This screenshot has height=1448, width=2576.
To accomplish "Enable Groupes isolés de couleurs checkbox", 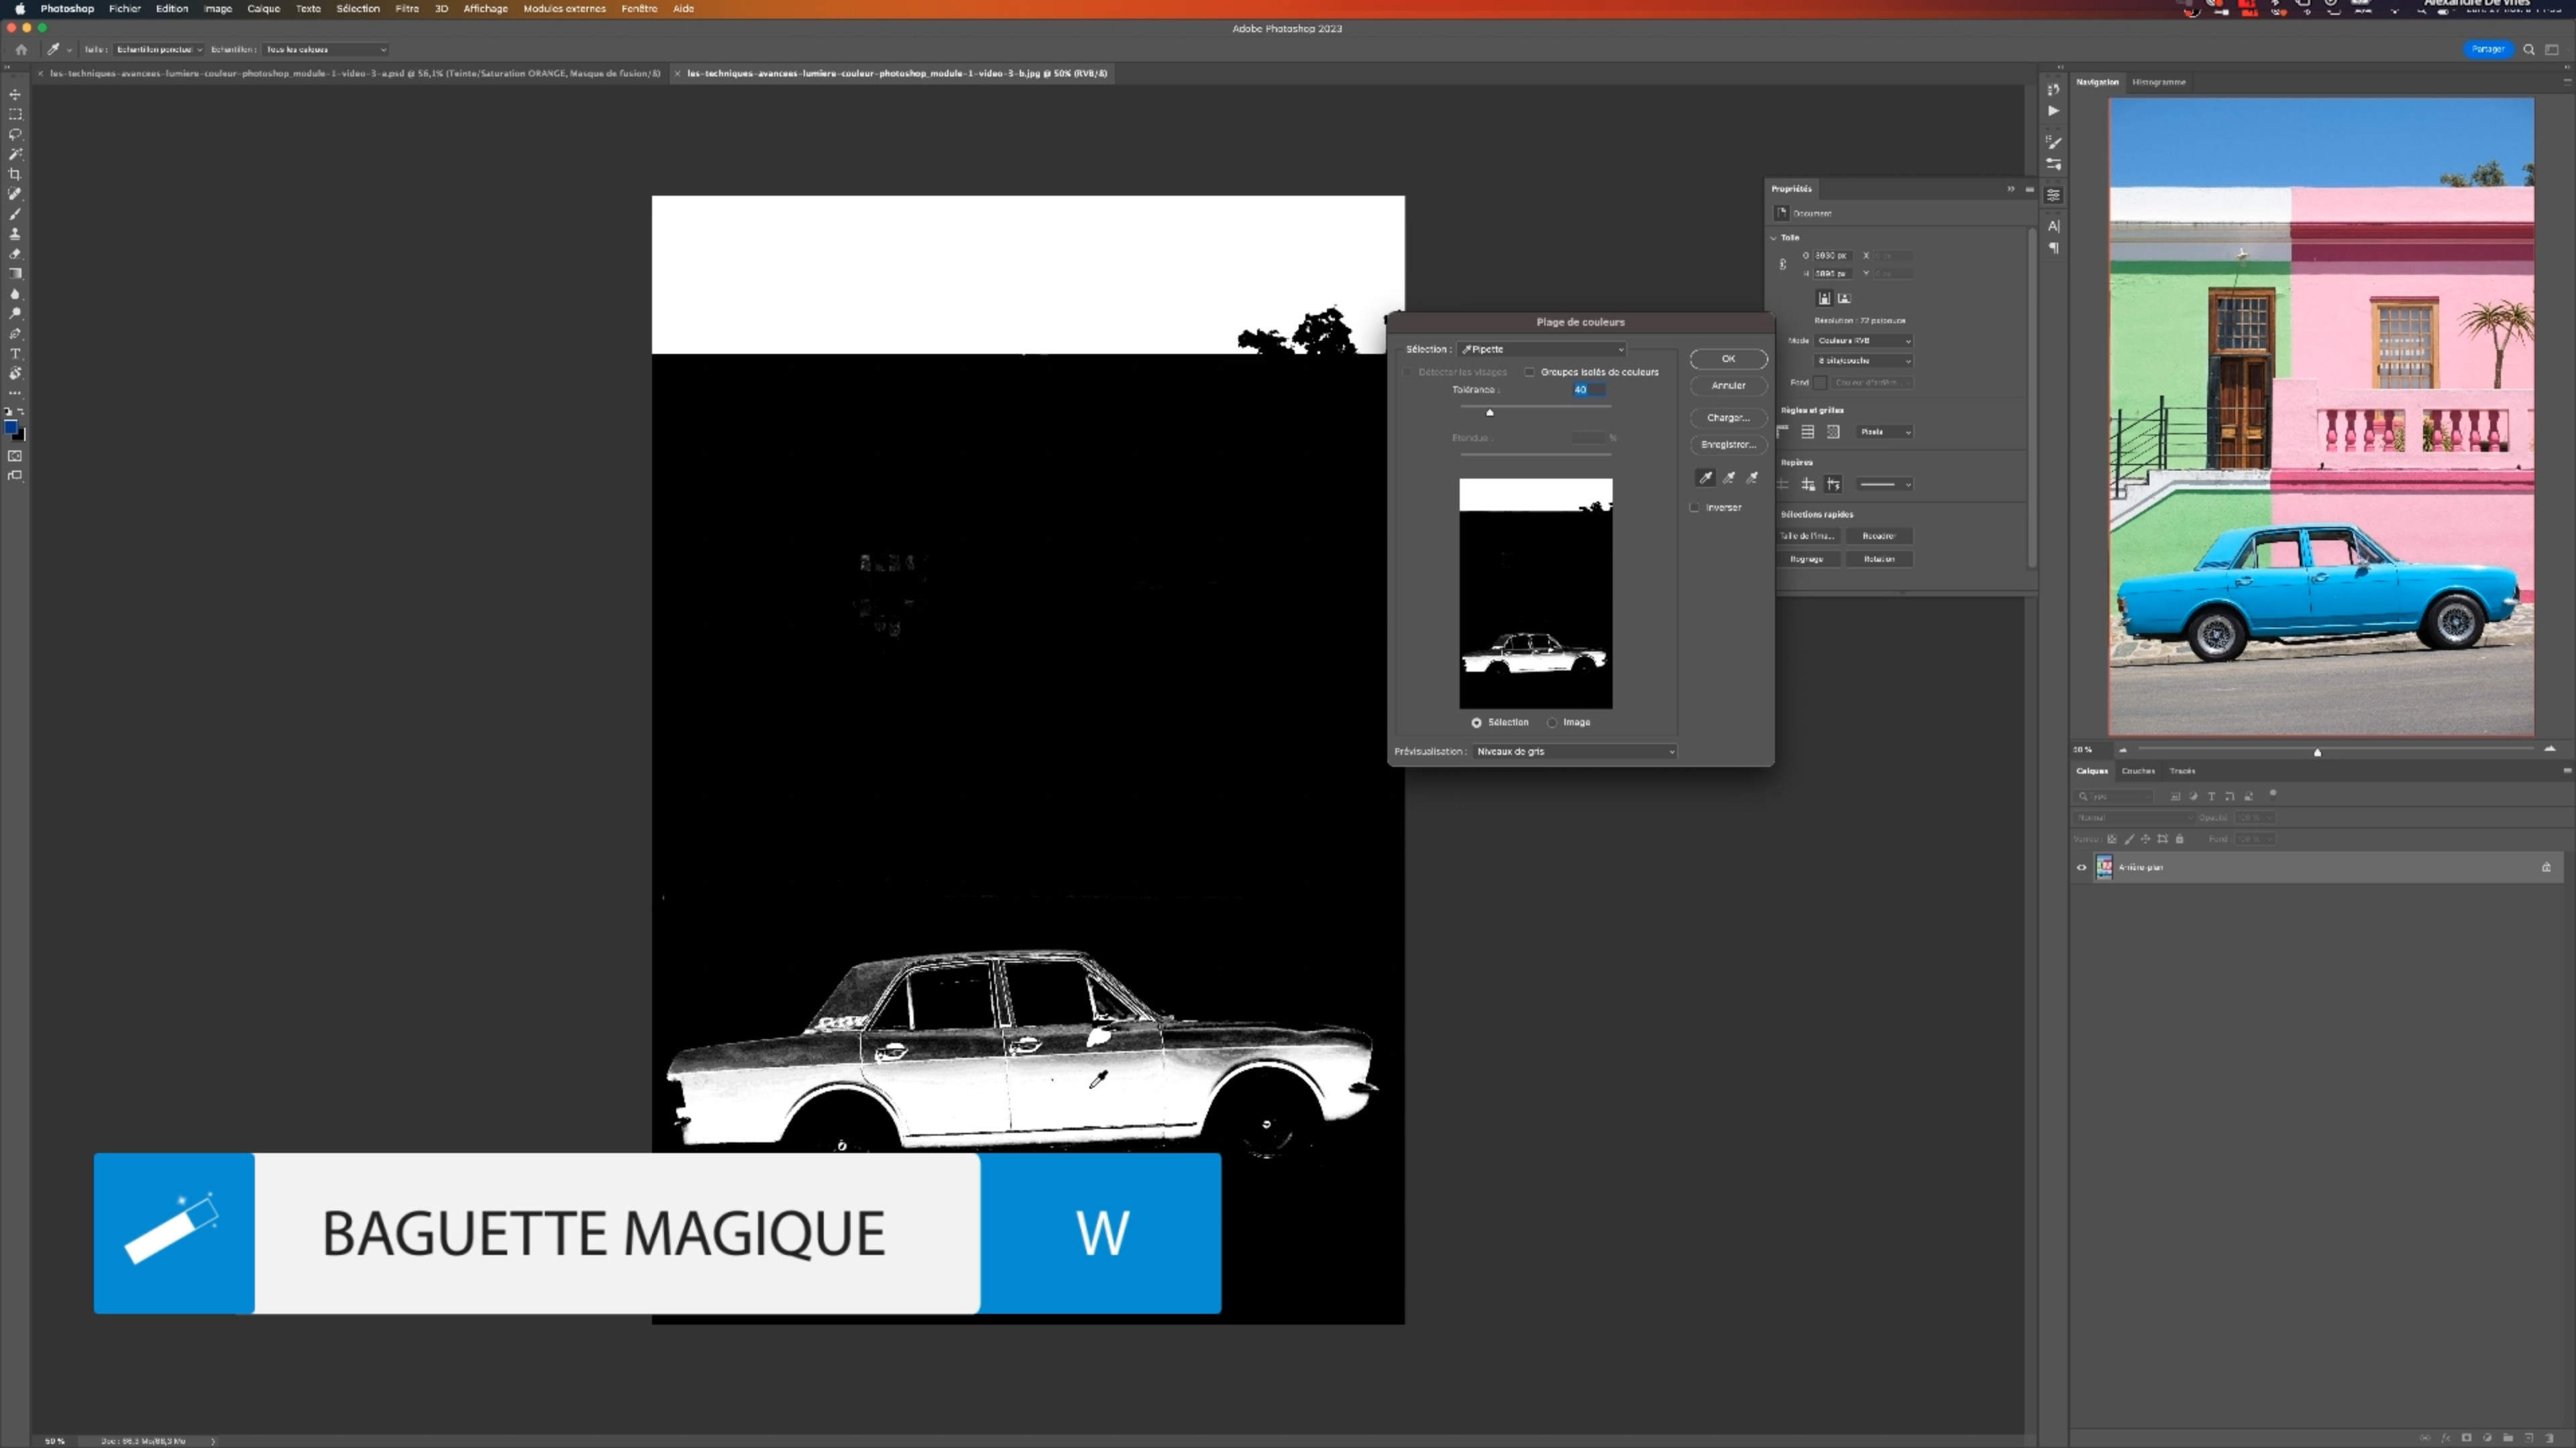I will pyautogui.click(x=1530, y=372).
